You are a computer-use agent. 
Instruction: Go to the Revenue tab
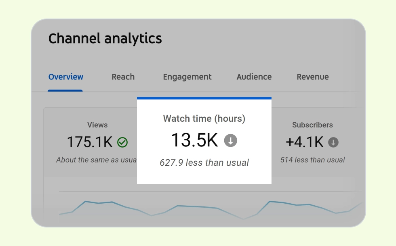(313, 77)
